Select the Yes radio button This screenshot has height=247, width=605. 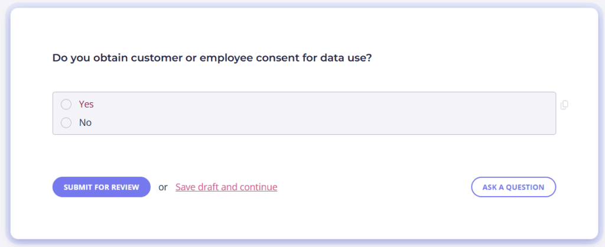66,104
